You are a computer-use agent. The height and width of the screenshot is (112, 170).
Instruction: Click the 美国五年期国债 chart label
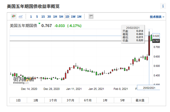[x=23, y=26]
